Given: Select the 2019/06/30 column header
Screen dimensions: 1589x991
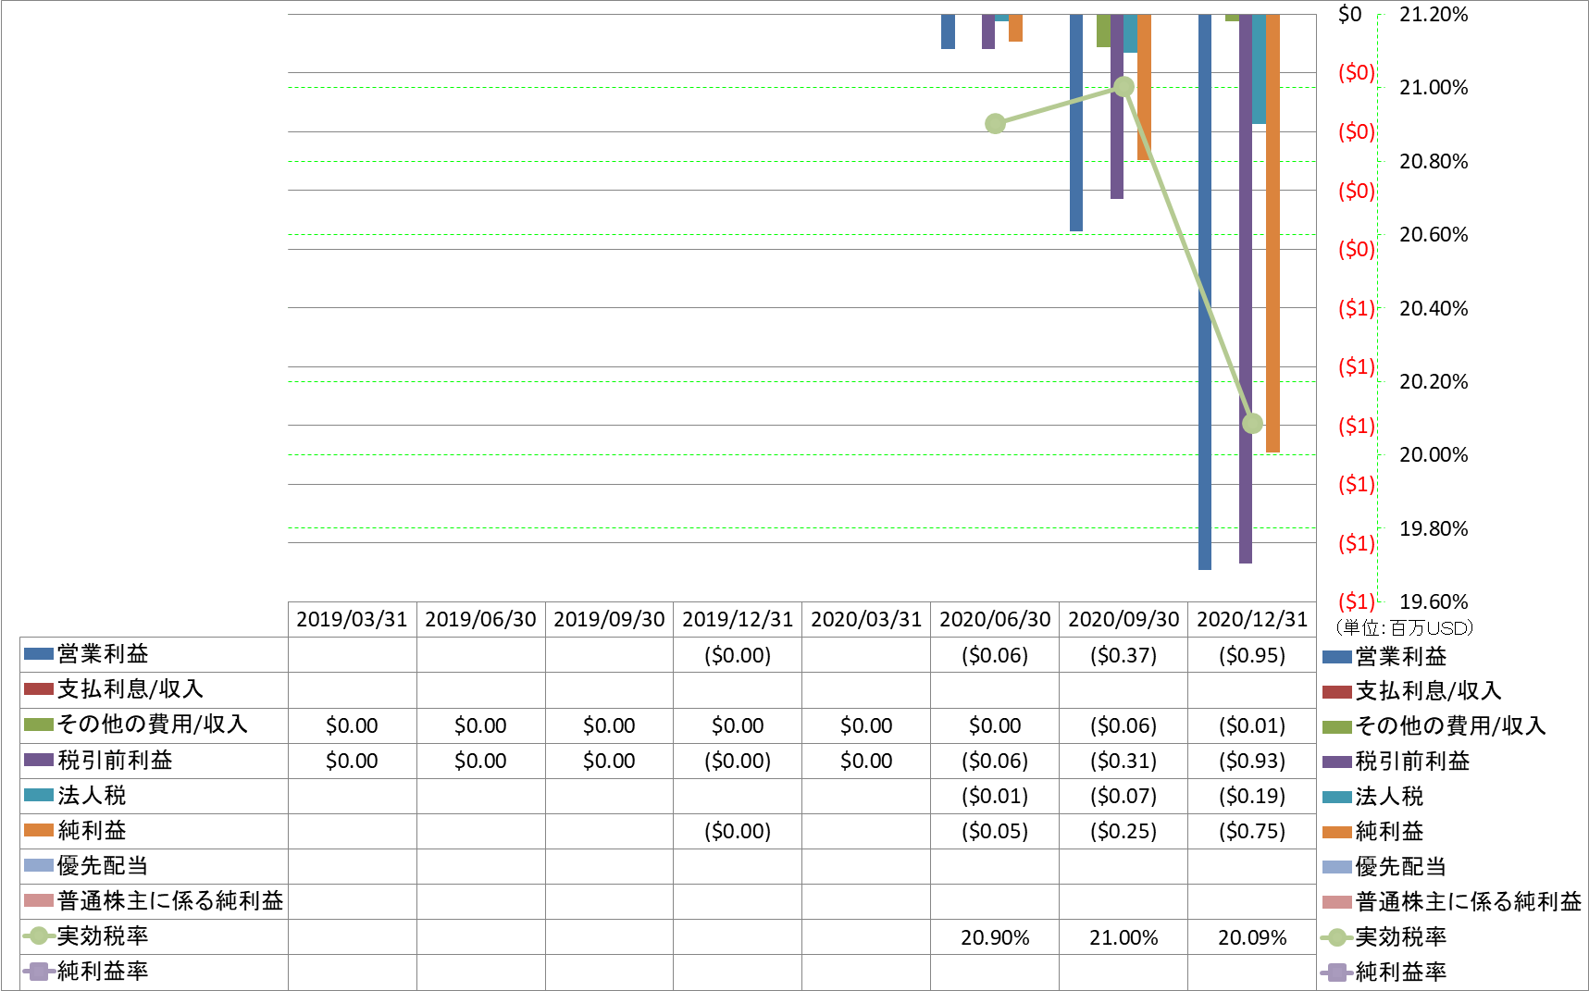Looking at the screenshot, I should [480, 619].
